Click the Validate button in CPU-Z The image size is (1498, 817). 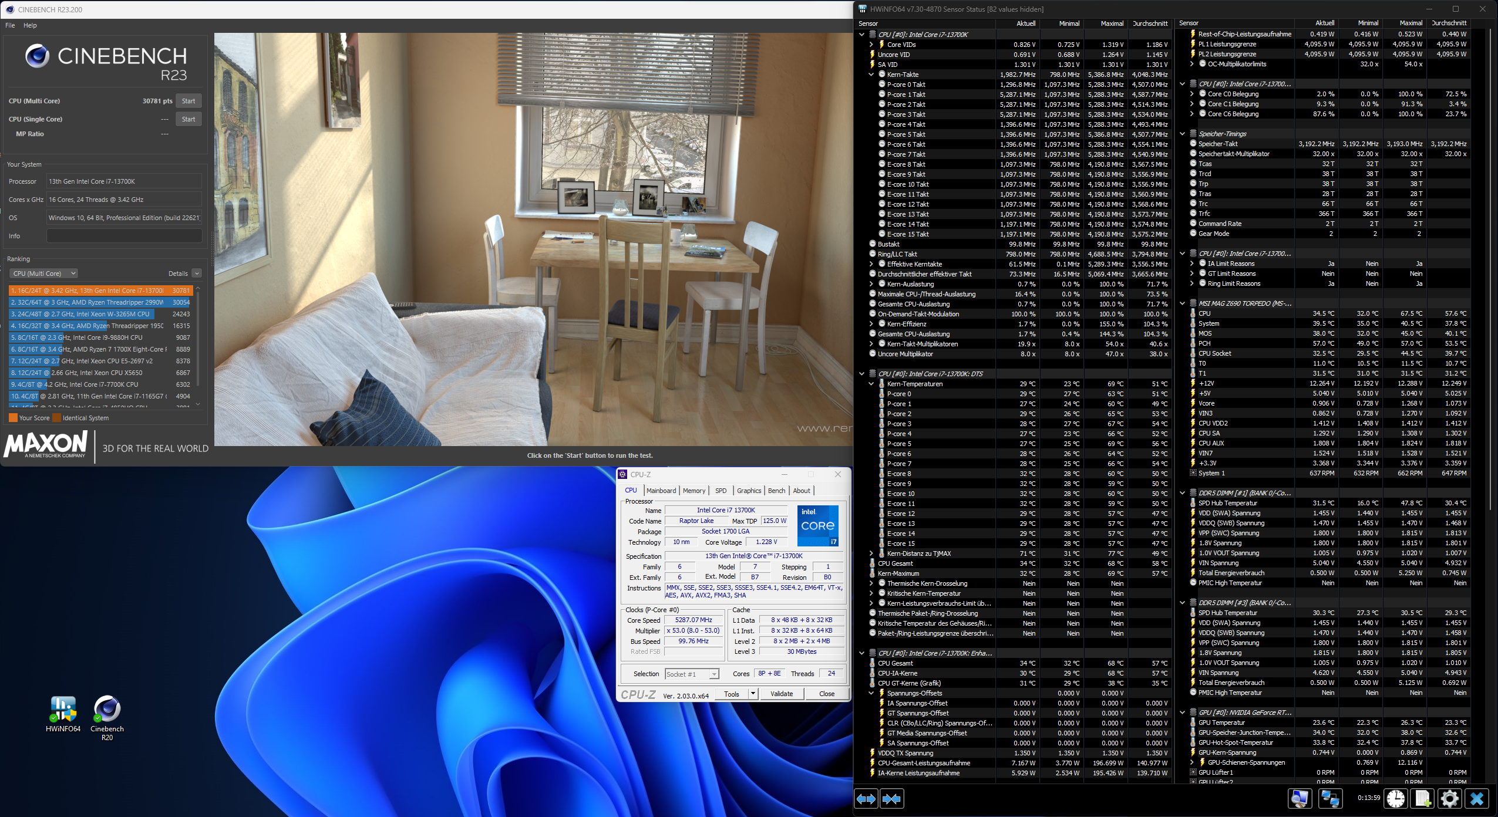781,694
